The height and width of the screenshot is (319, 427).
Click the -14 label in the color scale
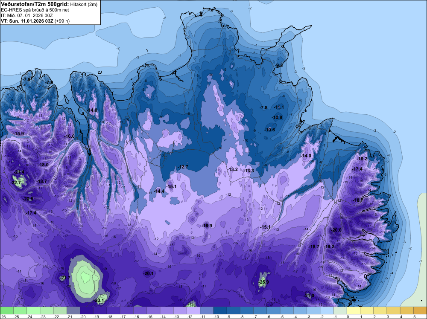click(x=164, y=316)
